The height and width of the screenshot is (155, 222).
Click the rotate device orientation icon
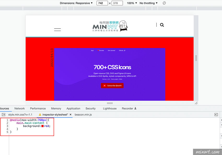coord(164,3)
